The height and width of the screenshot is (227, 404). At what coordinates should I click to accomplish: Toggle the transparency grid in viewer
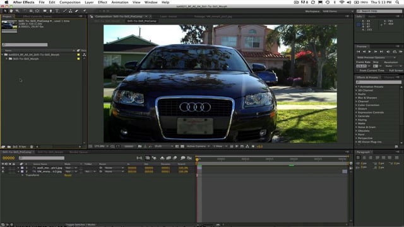coord(182,146)
